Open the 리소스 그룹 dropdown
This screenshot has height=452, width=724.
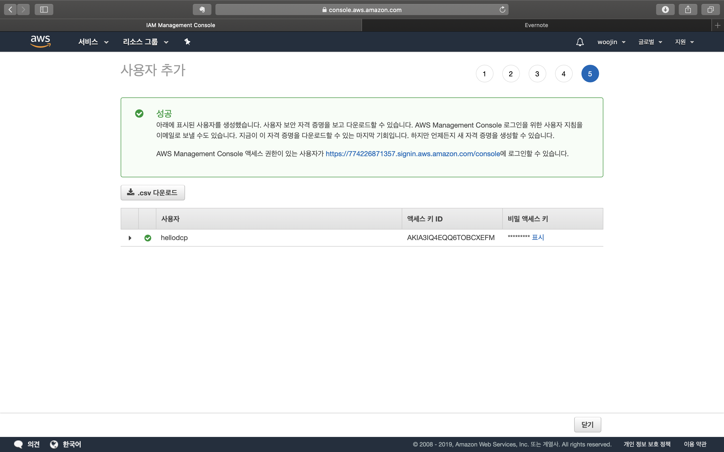coord(146,42)
